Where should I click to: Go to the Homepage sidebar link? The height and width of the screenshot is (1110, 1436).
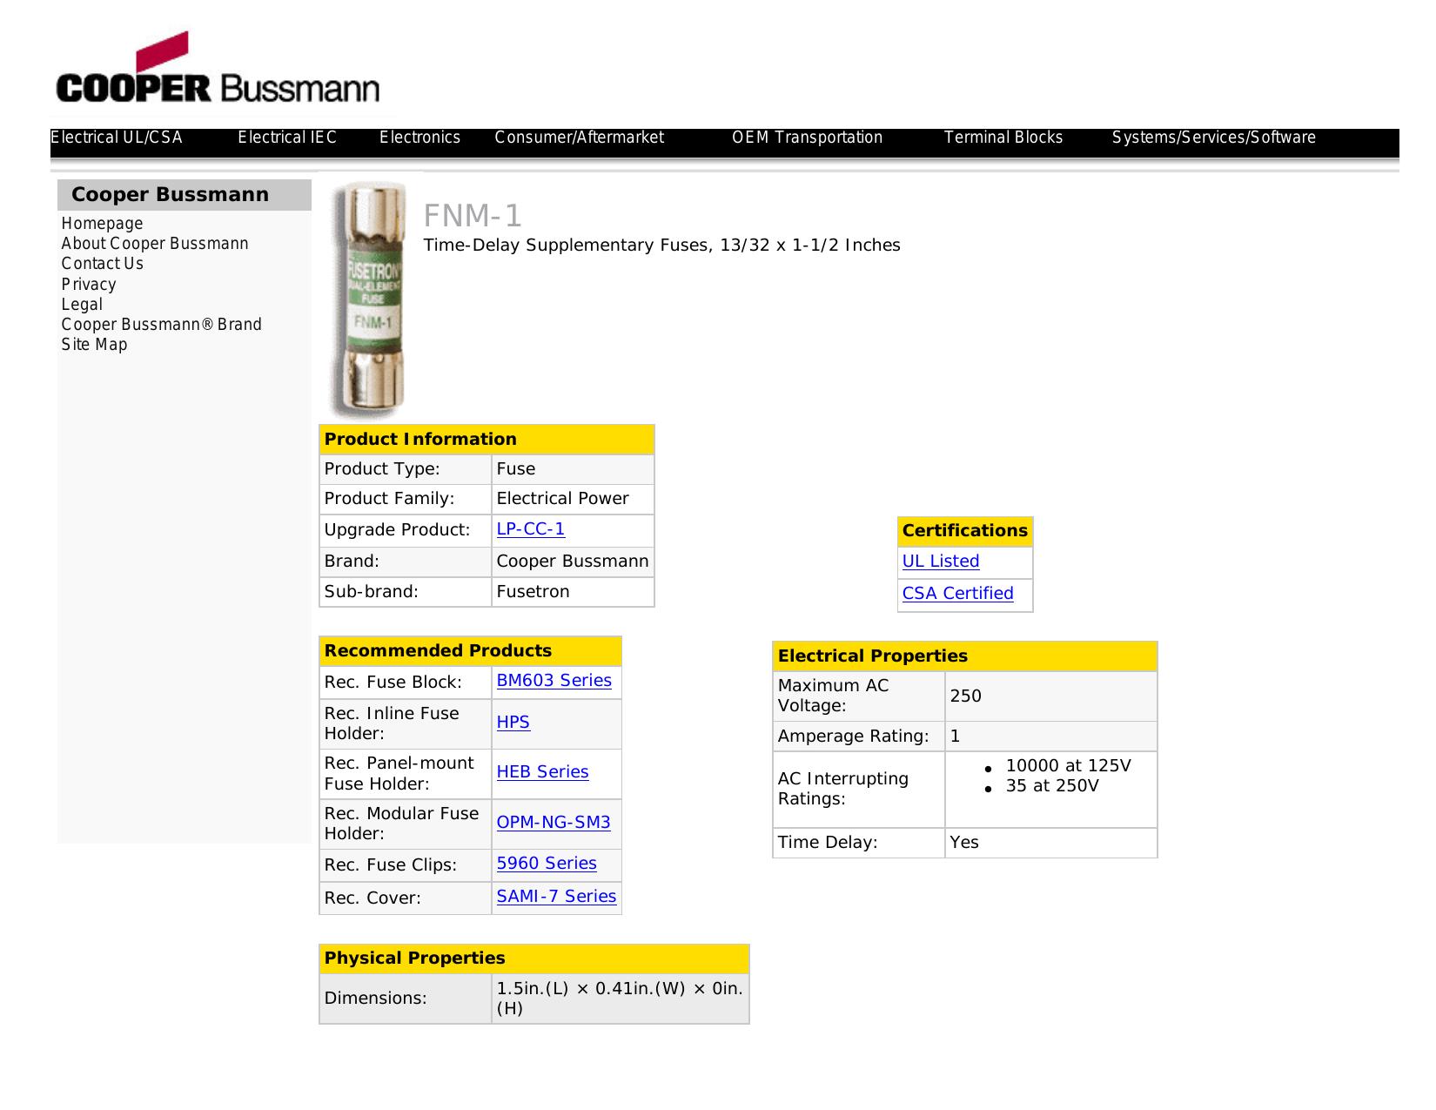[x=102, y=224]
